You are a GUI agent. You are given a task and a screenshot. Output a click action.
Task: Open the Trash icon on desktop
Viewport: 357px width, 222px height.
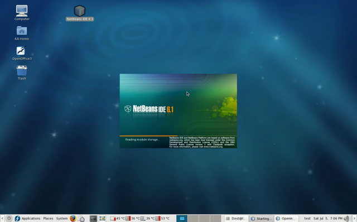click(22, 73)
